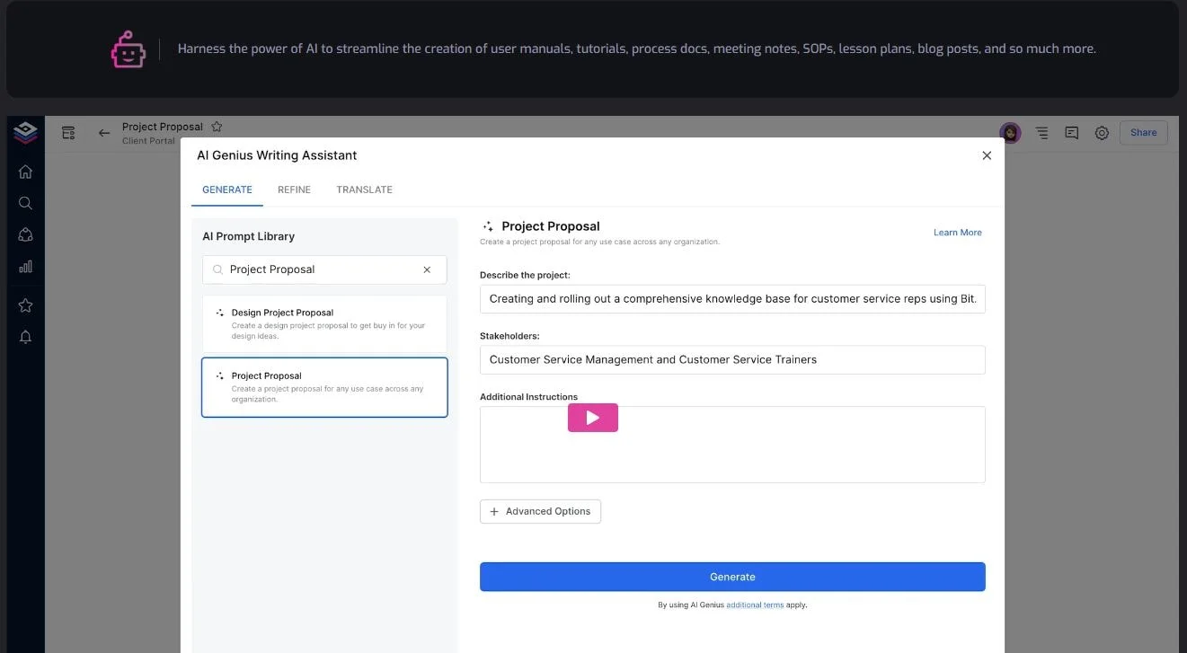
Task: Open comments using the speech bubble icon
Action: [1071, 132]
